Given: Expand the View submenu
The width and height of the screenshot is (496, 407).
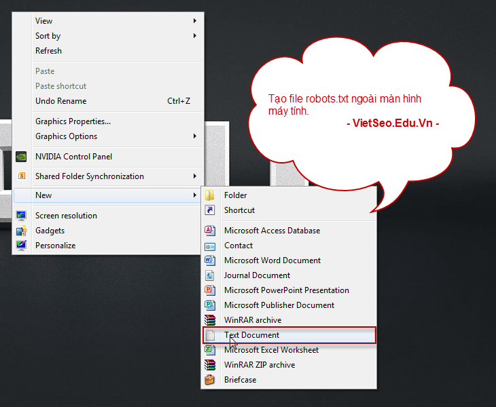Looking at the screenshot, I should tap(194, 21).
